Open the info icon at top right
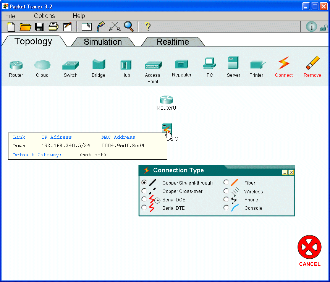330x282 pixels. [x=311, y=27]
